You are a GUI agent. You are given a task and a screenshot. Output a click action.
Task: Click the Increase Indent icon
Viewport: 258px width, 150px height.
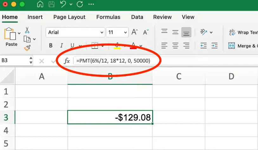tap(214, 46)
